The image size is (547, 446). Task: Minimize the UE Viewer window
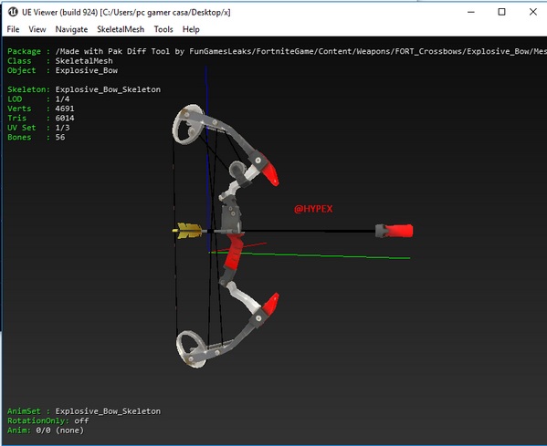tap(471, 12)
